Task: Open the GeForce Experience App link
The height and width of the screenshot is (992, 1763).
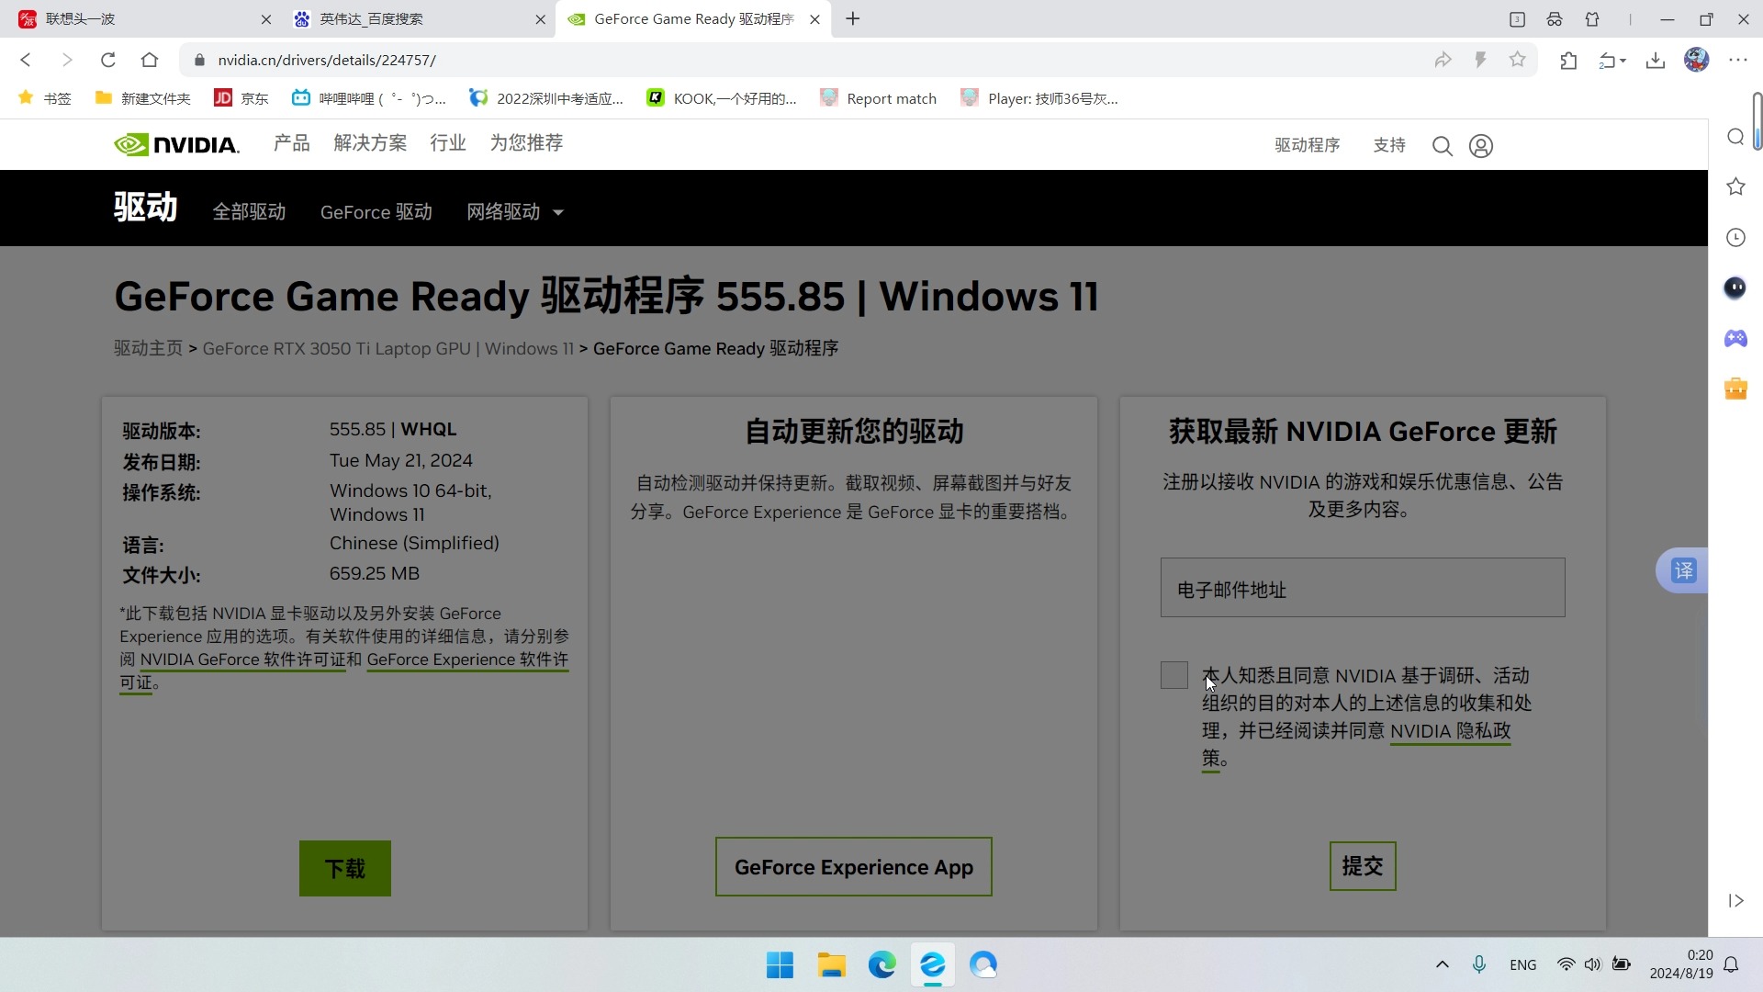Action: tap(853, 866)
